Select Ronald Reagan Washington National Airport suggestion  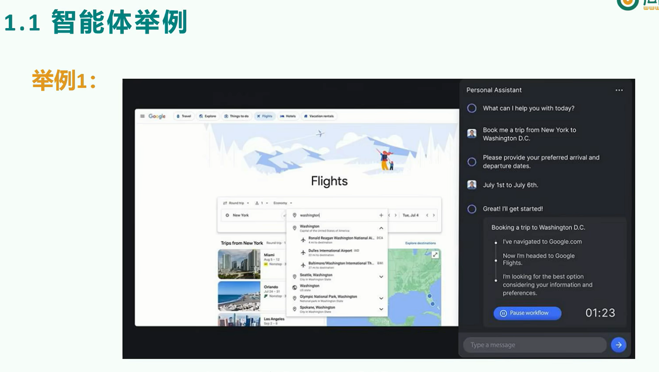coord(337,240)
